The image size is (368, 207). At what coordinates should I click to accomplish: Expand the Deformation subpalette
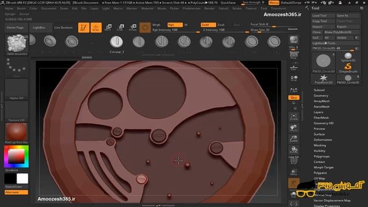point(323,140)
